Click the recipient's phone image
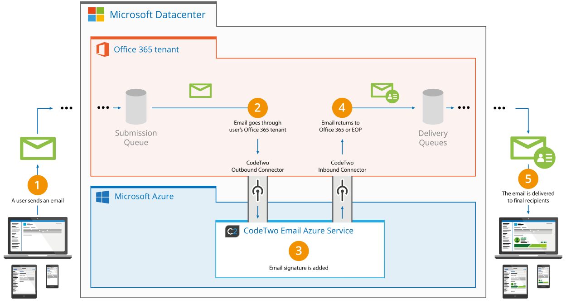Image resolution: width=566 pixels, height=304 pixels. tap(543, 276)
